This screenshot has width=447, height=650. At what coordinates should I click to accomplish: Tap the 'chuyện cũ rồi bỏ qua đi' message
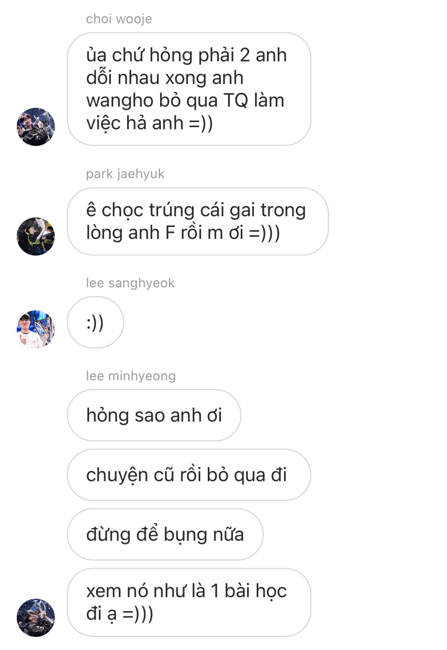click(189, 475)
